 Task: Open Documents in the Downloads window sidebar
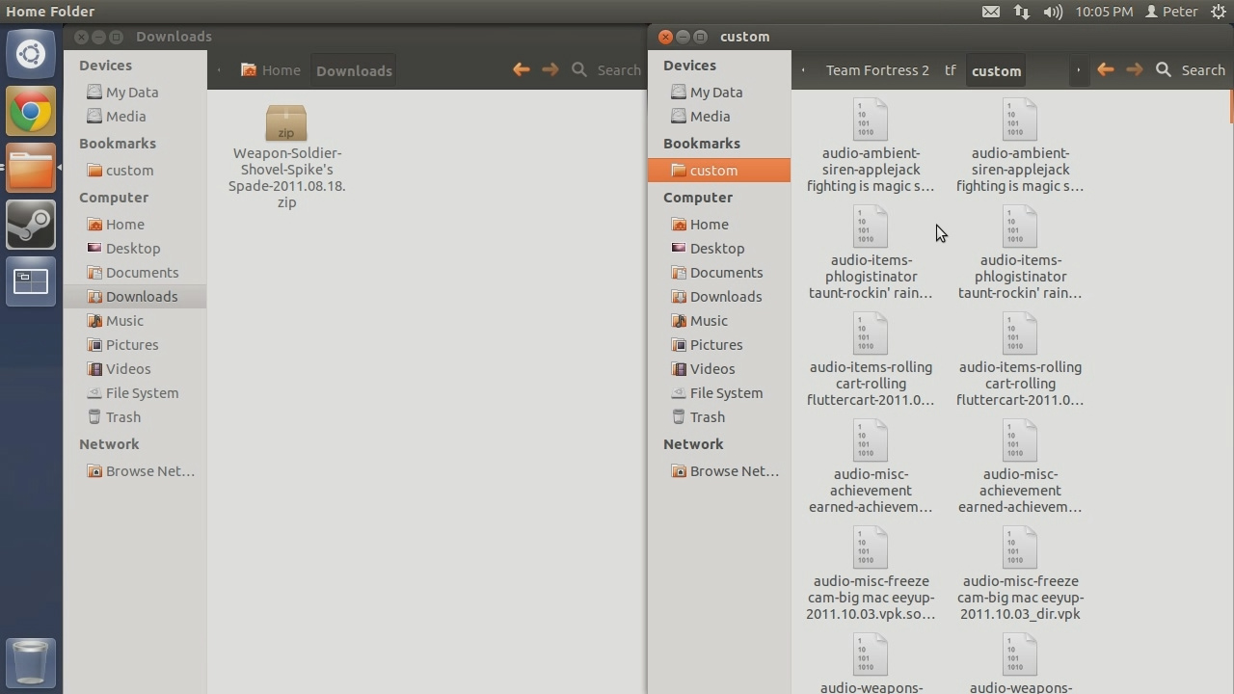tap(142, 273)
